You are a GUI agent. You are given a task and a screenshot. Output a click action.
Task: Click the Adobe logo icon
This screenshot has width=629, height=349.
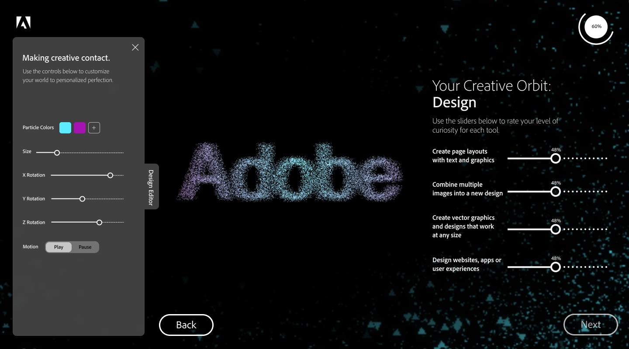pyautogui.click(x=24, y=22)
